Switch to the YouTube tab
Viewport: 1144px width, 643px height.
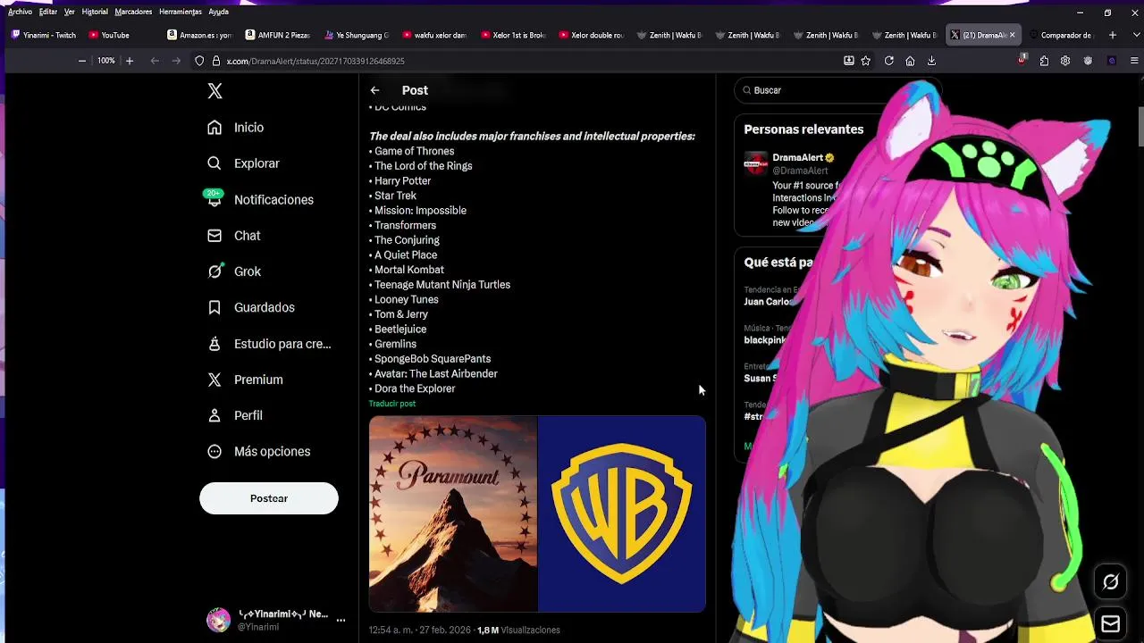pos(116,35)
